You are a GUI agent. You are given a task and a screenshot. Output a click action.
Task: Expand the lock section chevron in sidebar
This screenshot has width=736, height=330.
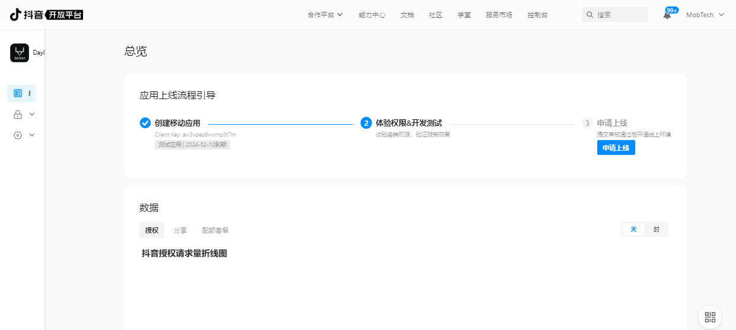32,114
